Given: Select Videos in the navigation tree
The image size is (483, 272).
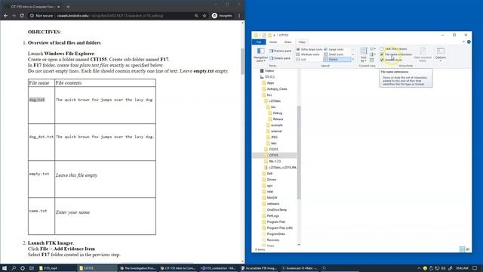Looking at the screenshot, I should pos(269,70).
